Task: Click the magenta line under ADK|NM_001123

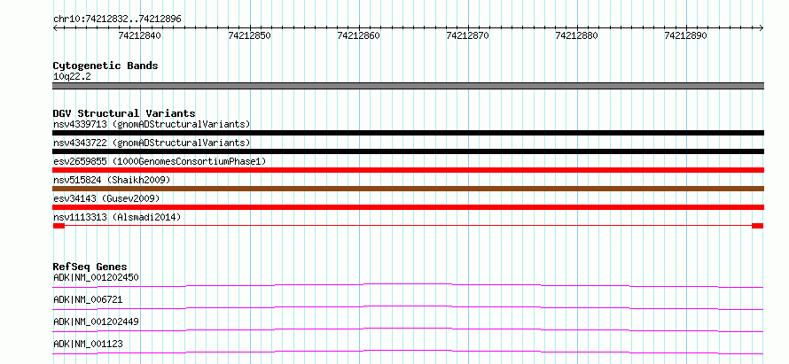Action: click(408, 352)
